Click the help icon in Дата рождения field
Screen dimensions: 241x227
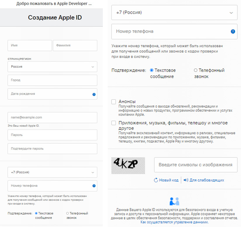click(94, 95)
